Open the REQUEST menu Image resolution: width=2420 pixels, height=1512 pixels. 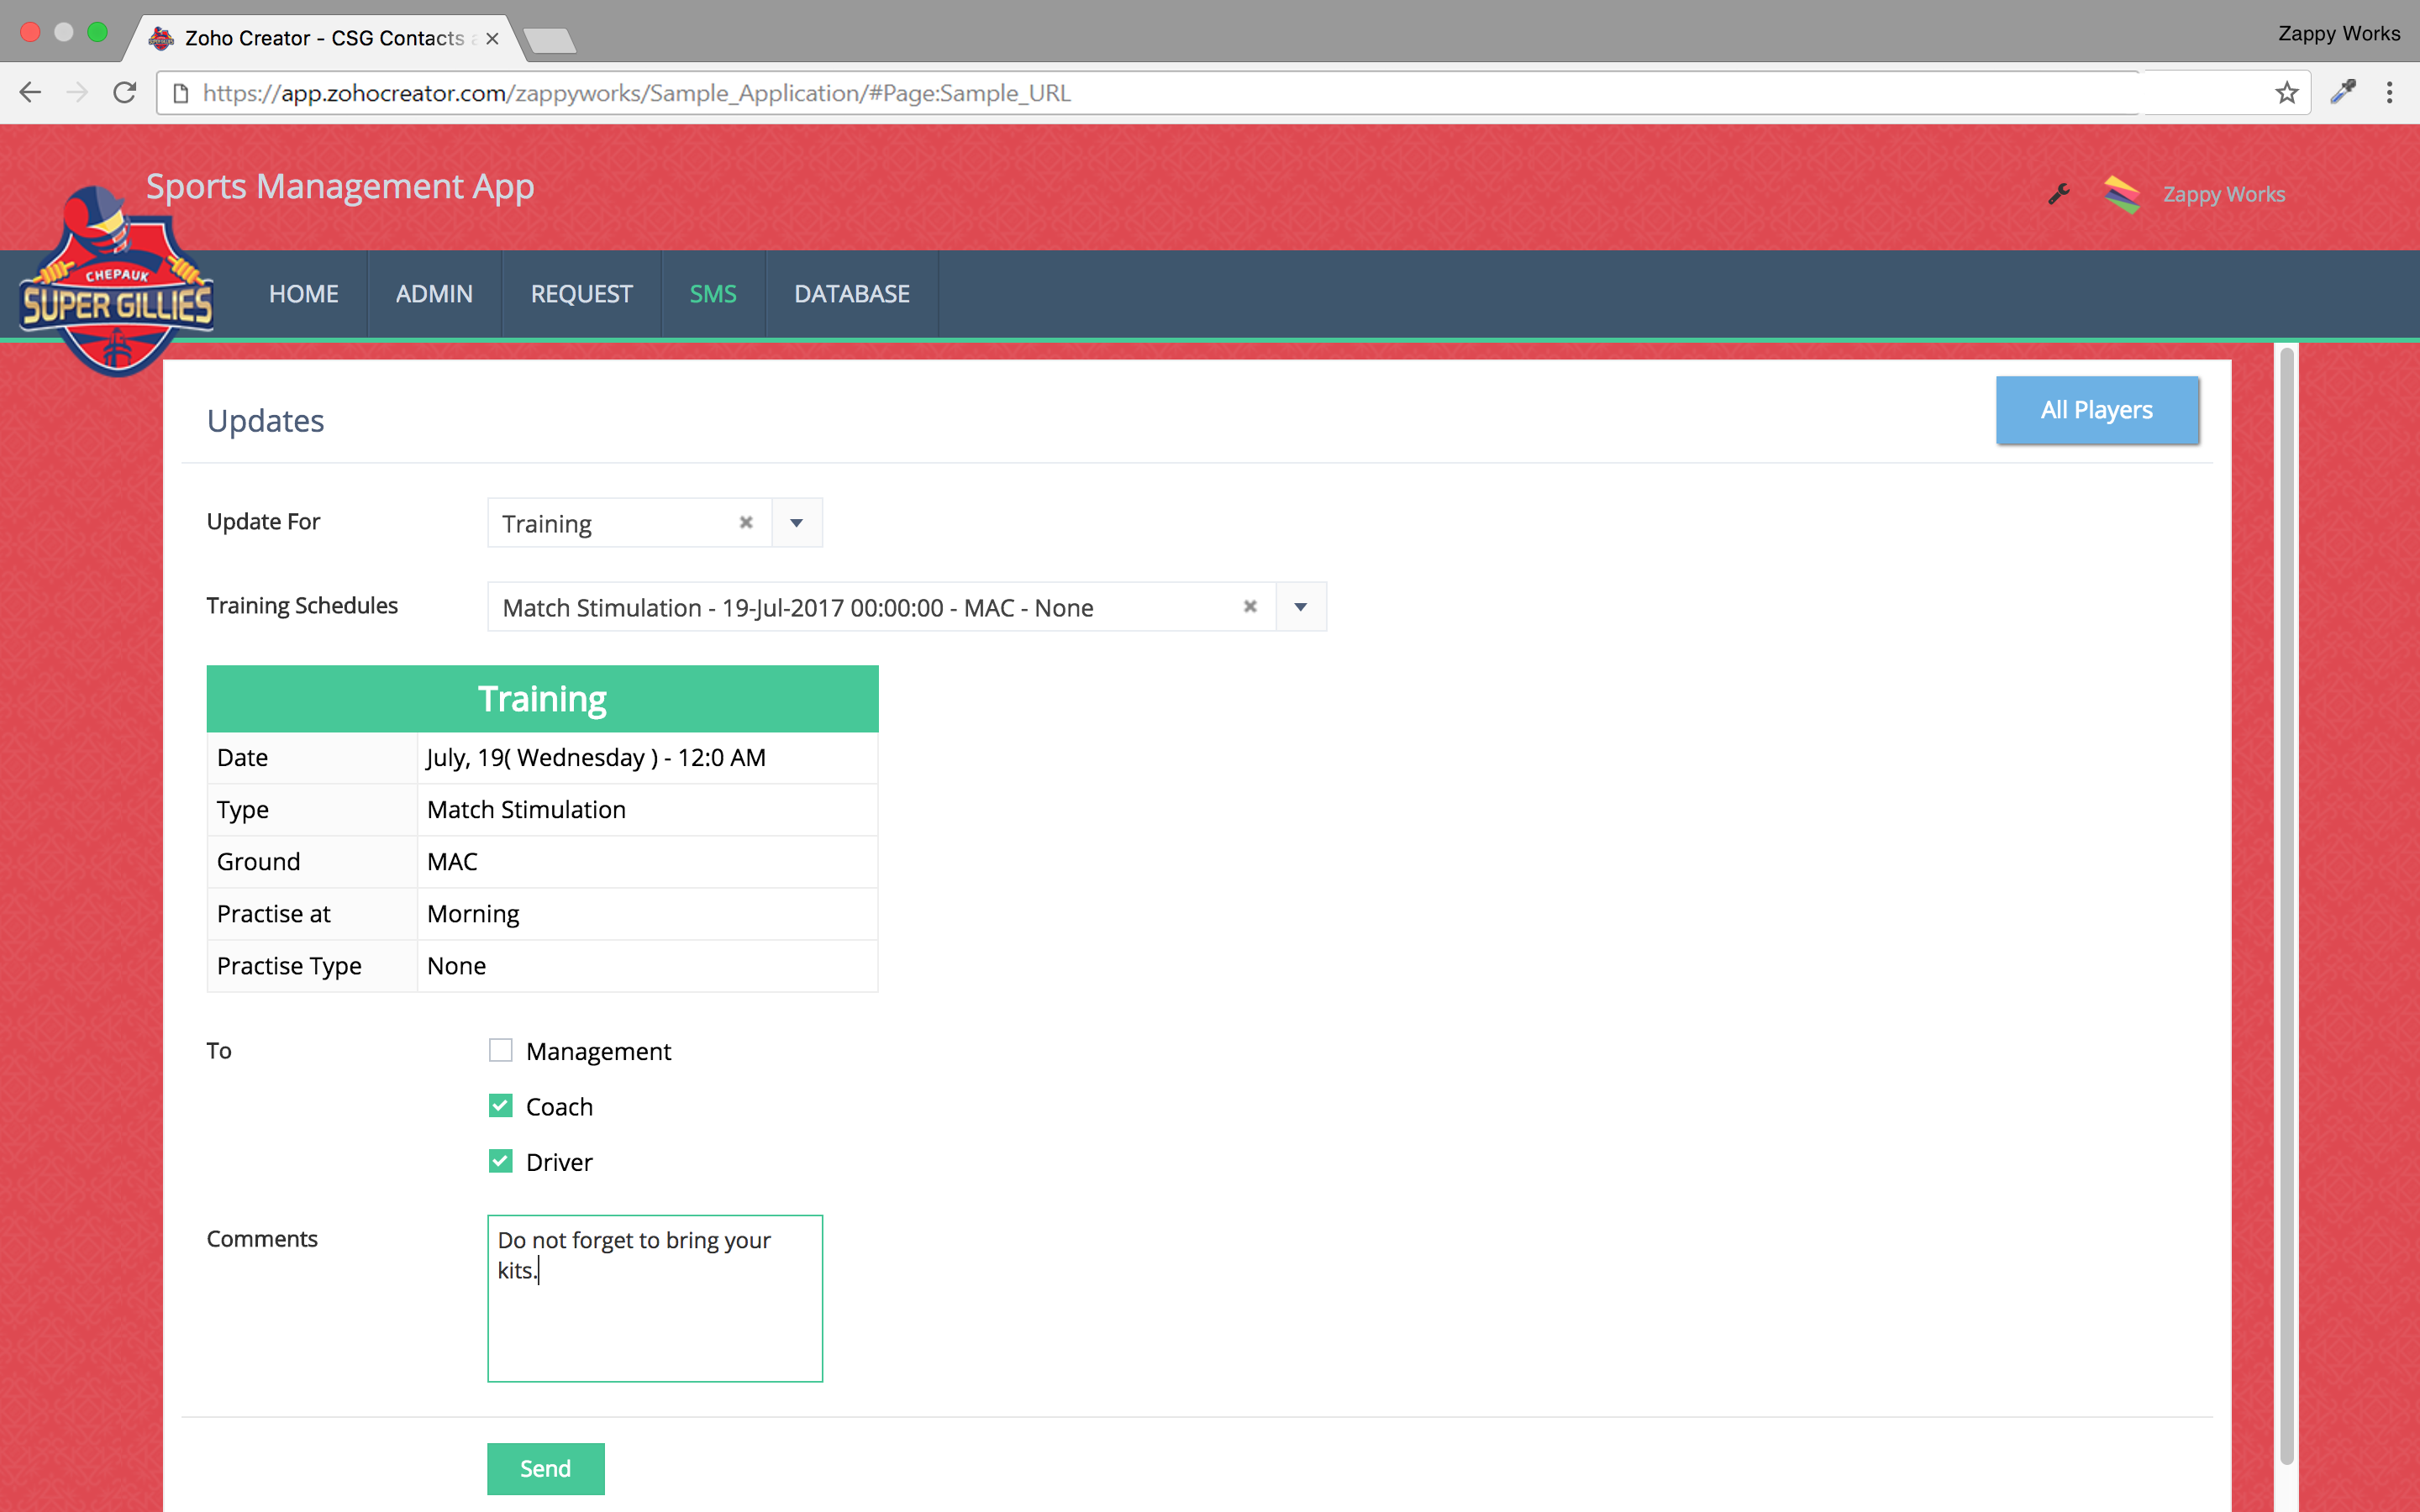582,294
